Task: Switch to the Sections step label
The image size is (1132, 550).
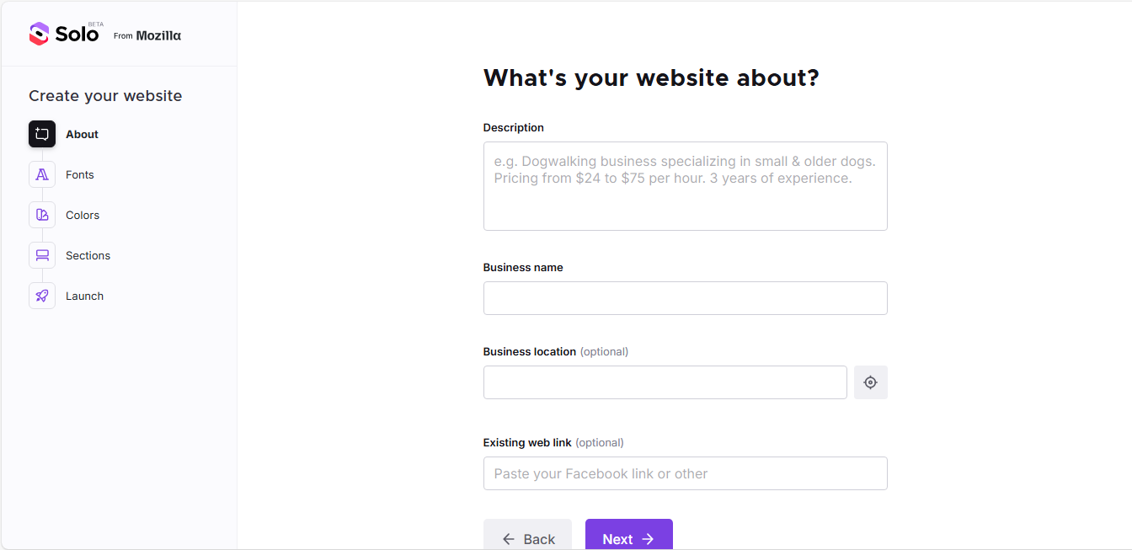Action: 88,255
